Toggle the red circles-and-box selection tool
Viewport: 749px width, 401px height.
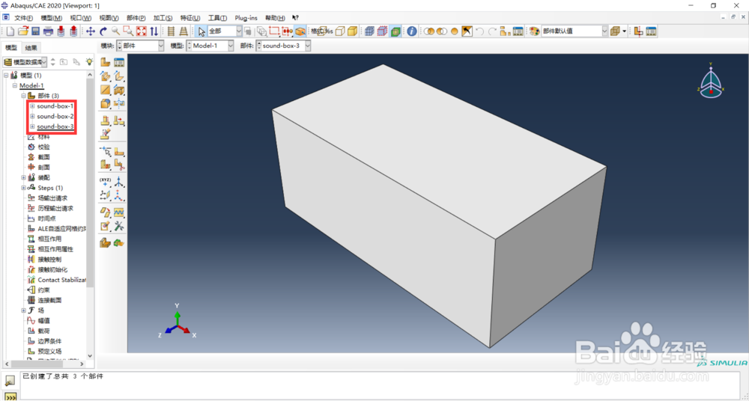287,31
